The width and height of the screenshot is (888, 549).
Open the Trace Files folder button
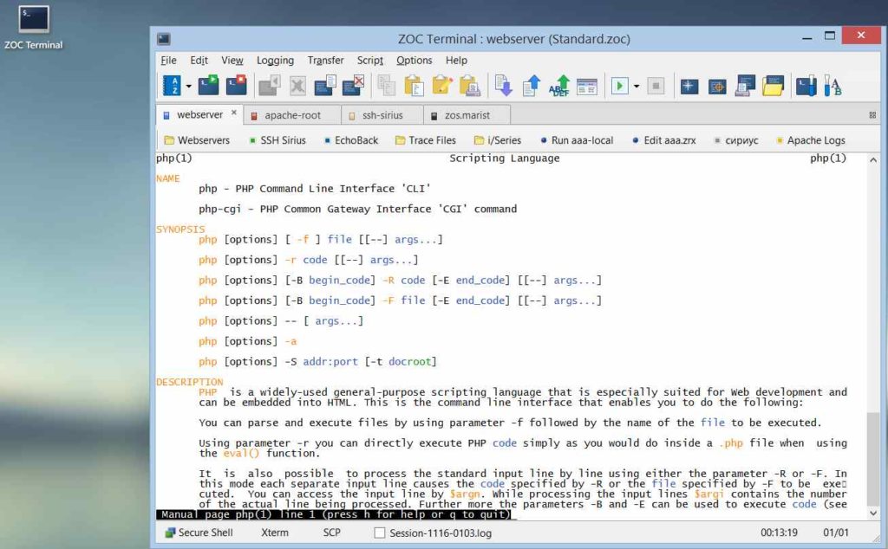tap(425, 140)
